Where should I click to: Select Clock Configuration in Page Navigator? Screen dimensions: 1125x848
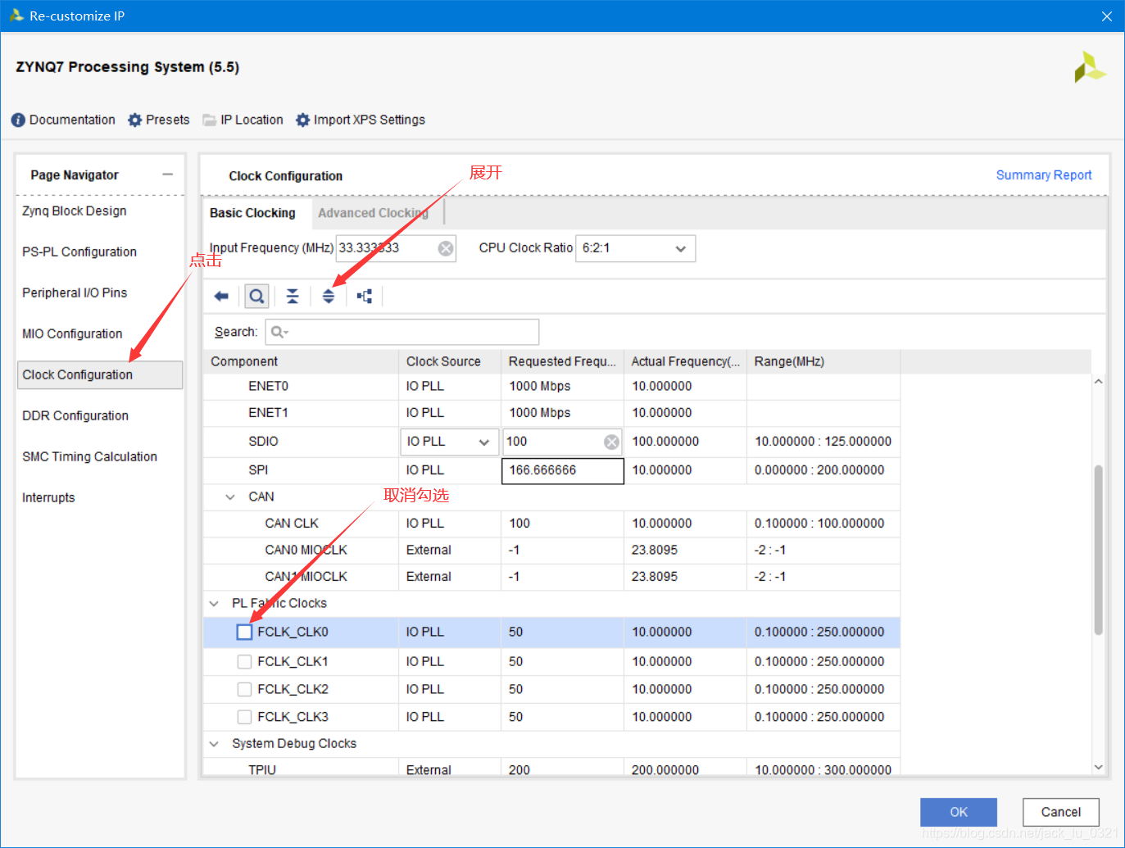point(100,374)
